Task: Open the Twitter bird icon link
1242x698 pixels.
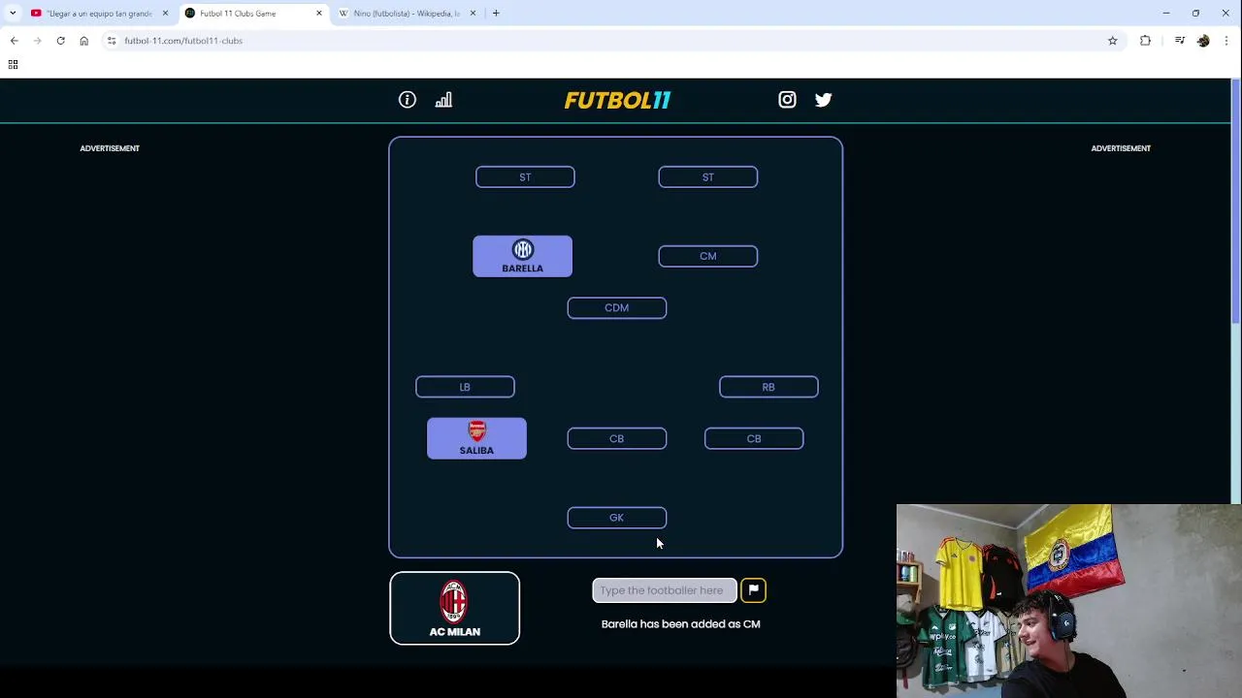Action: pyautogui.click(x=824, y=100)
